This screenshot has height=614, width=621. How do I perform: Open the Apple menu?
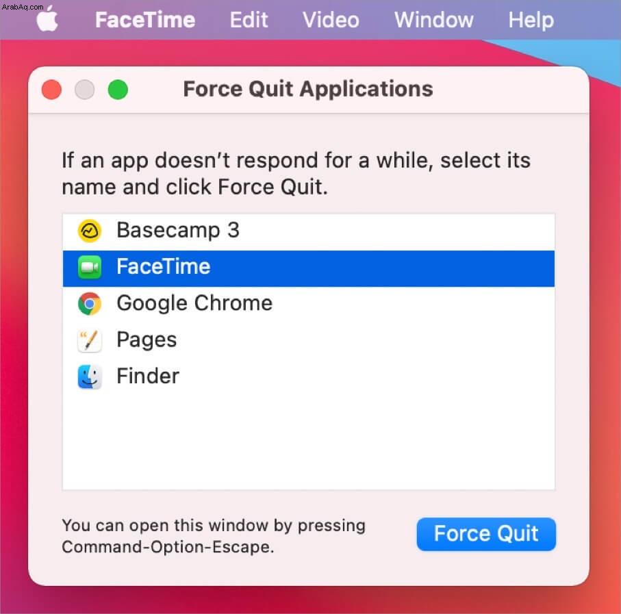point(47,19)
